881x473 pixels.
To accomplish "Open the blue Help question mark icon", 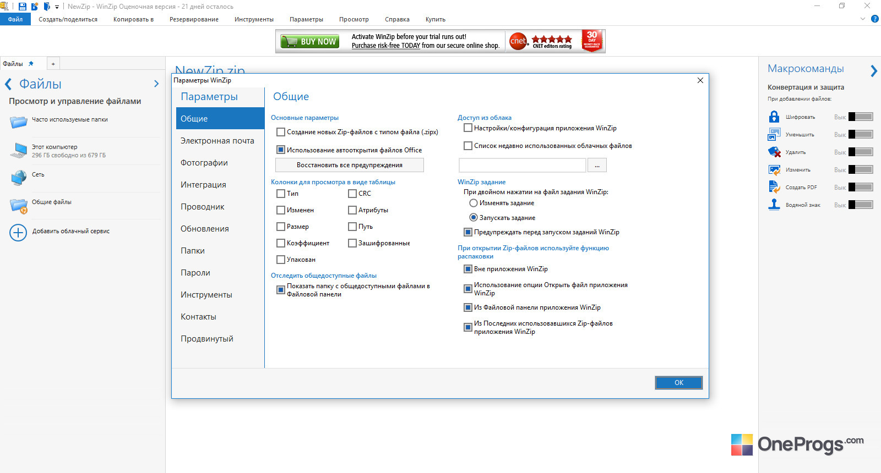I will tap(874, 19).
